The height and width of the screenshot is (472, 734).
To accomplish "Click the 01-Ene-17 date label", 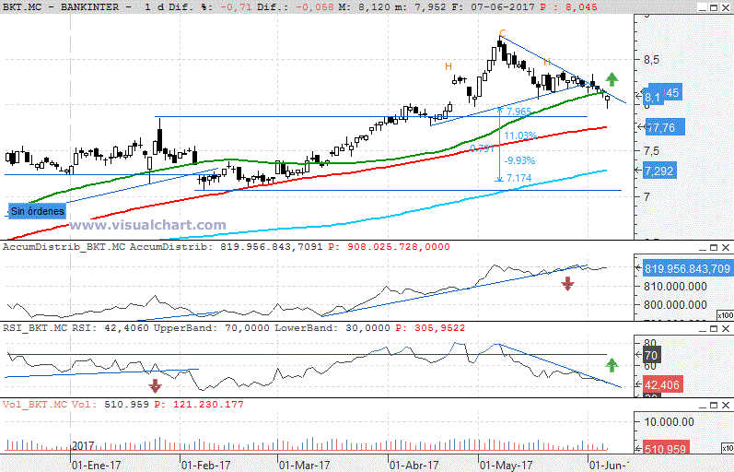I will point(97,465).
